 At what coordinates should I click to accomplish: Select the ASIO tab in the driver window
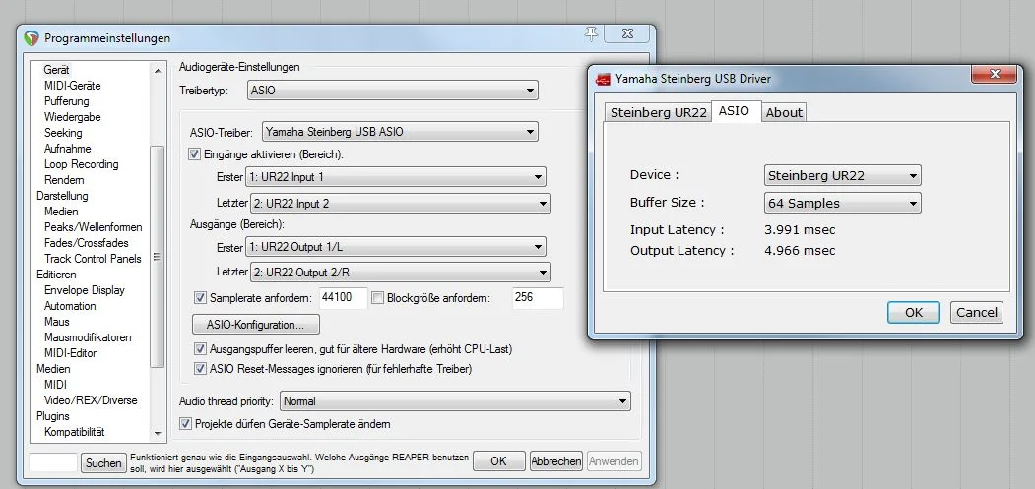tap(735, 111)
